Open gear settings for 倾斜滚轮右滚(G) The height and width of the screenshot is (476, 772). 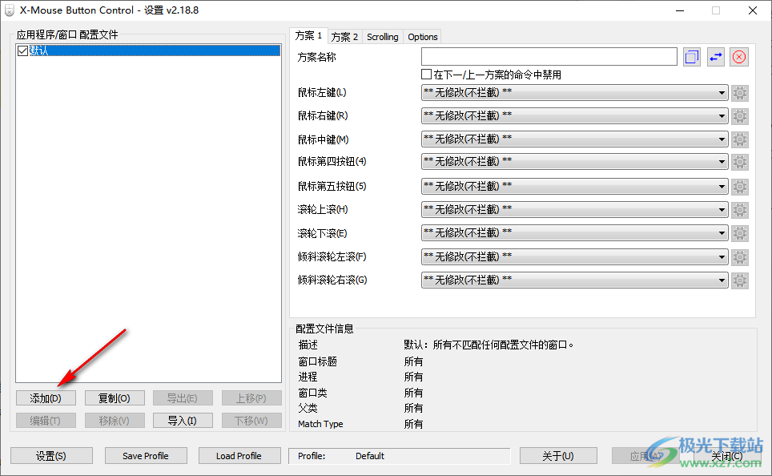click(x=739, y=280)
